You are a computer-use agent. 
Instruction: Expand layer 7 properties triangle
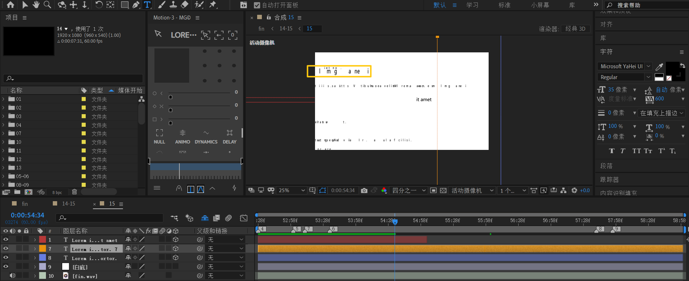point(35,248)
